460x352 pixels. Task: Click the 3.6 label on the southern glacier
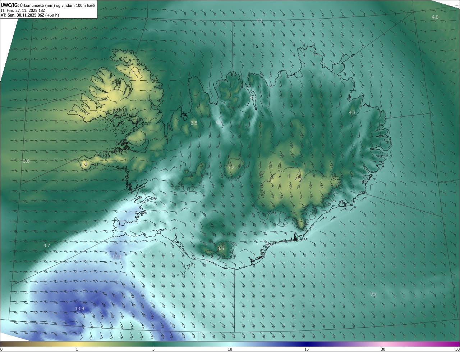221,248
